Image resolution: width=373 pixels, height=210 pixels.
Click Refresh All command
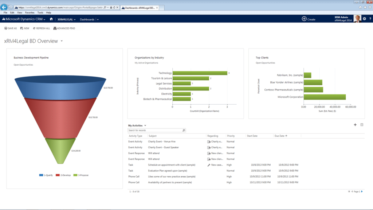pyautogui.click(x=42, y=28)
